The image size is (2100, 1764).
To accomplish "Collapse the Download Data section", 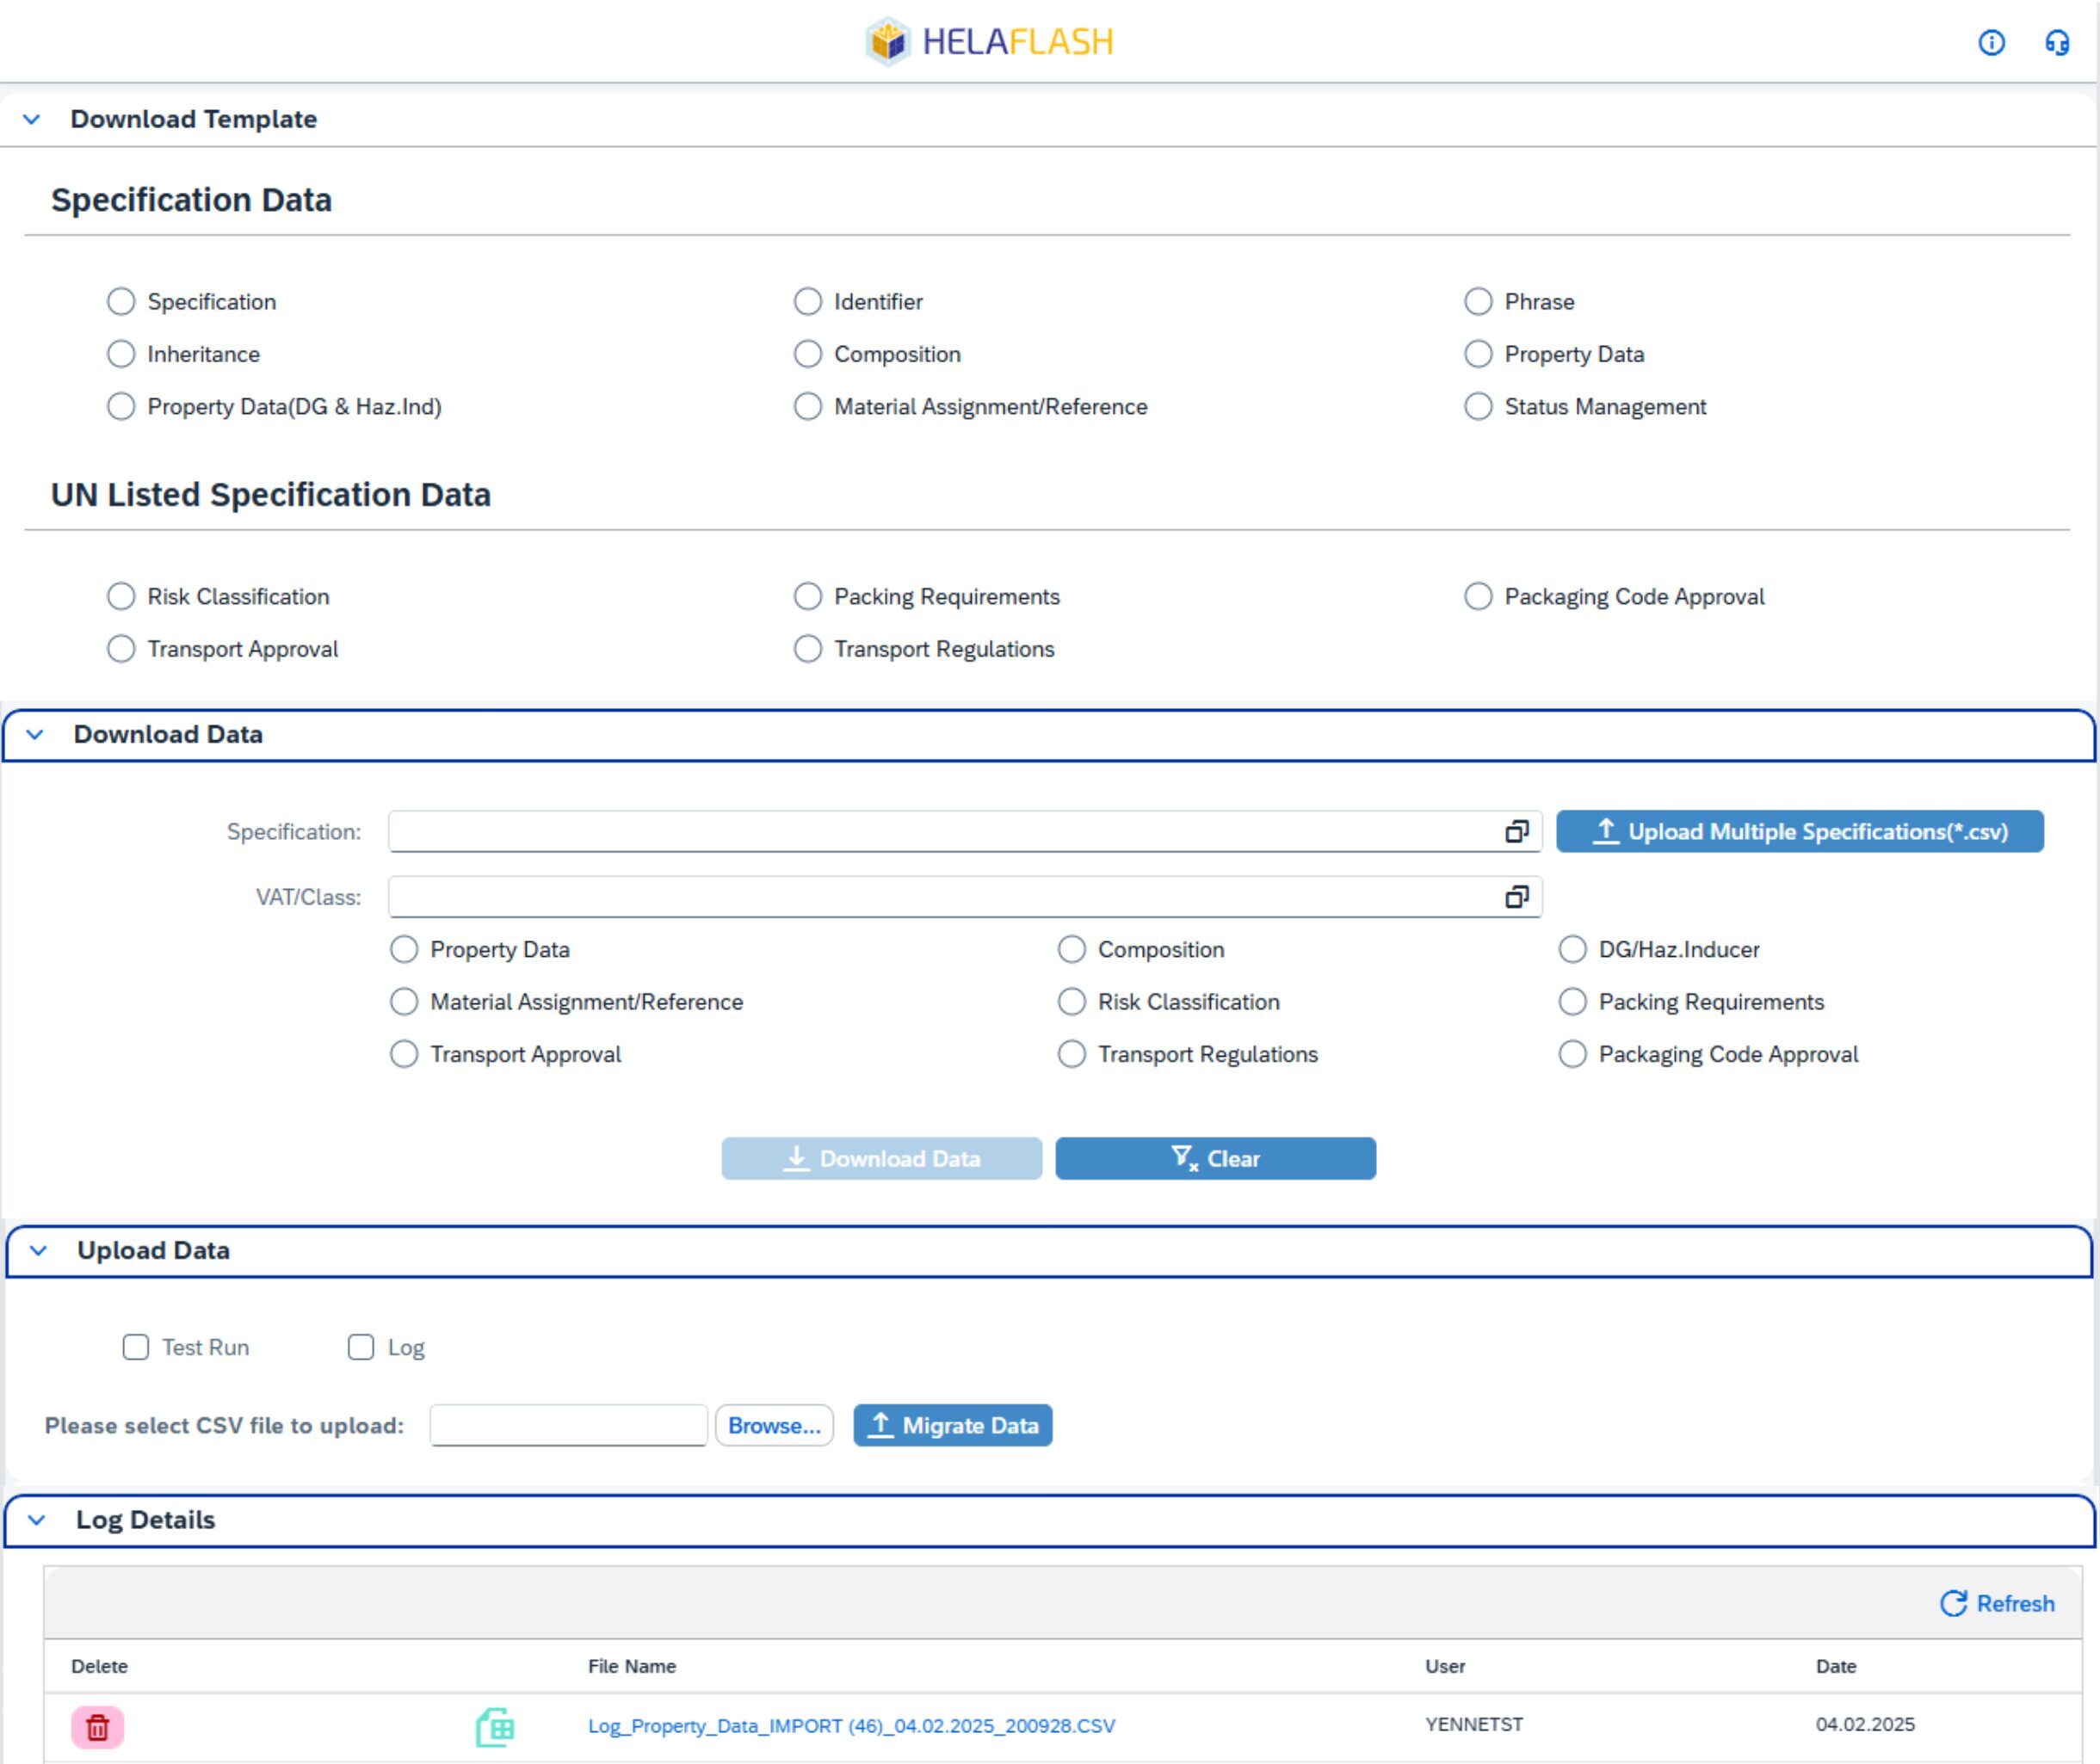I will 37,734.
